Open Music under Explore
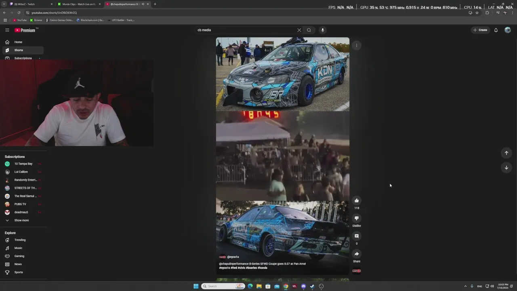Screen dimensions: 517x291 point(23,248)
